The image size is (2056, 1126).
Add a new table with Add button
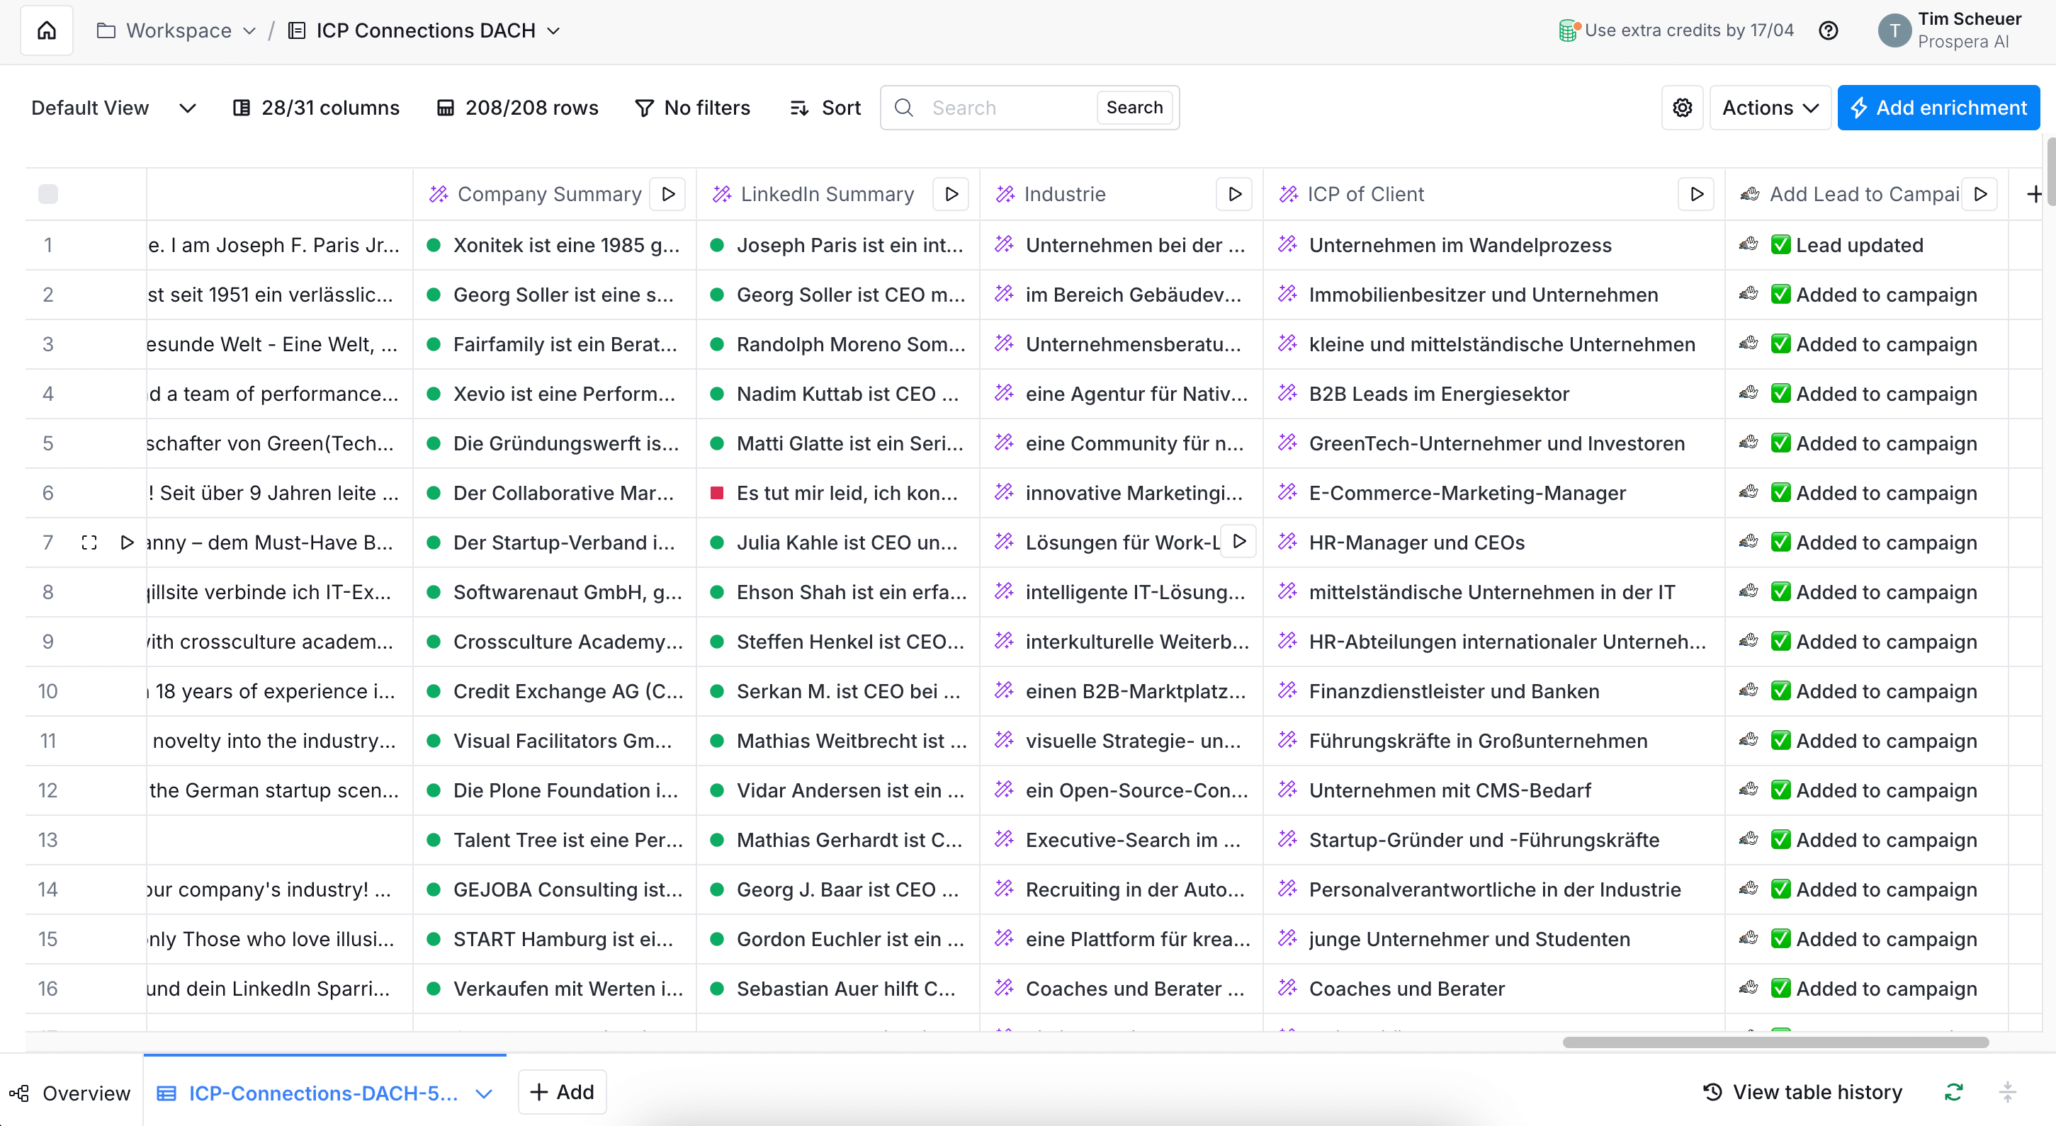point(562,1092)
